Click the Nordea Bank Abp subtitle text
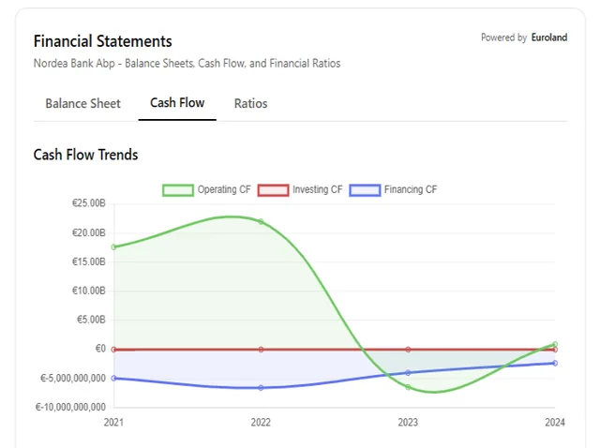600x448 pixels. (x=187, y=63)
